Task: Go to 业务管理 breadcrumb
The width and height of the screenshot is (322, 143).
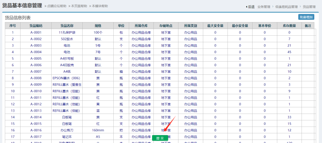Action: pos(264,7)
